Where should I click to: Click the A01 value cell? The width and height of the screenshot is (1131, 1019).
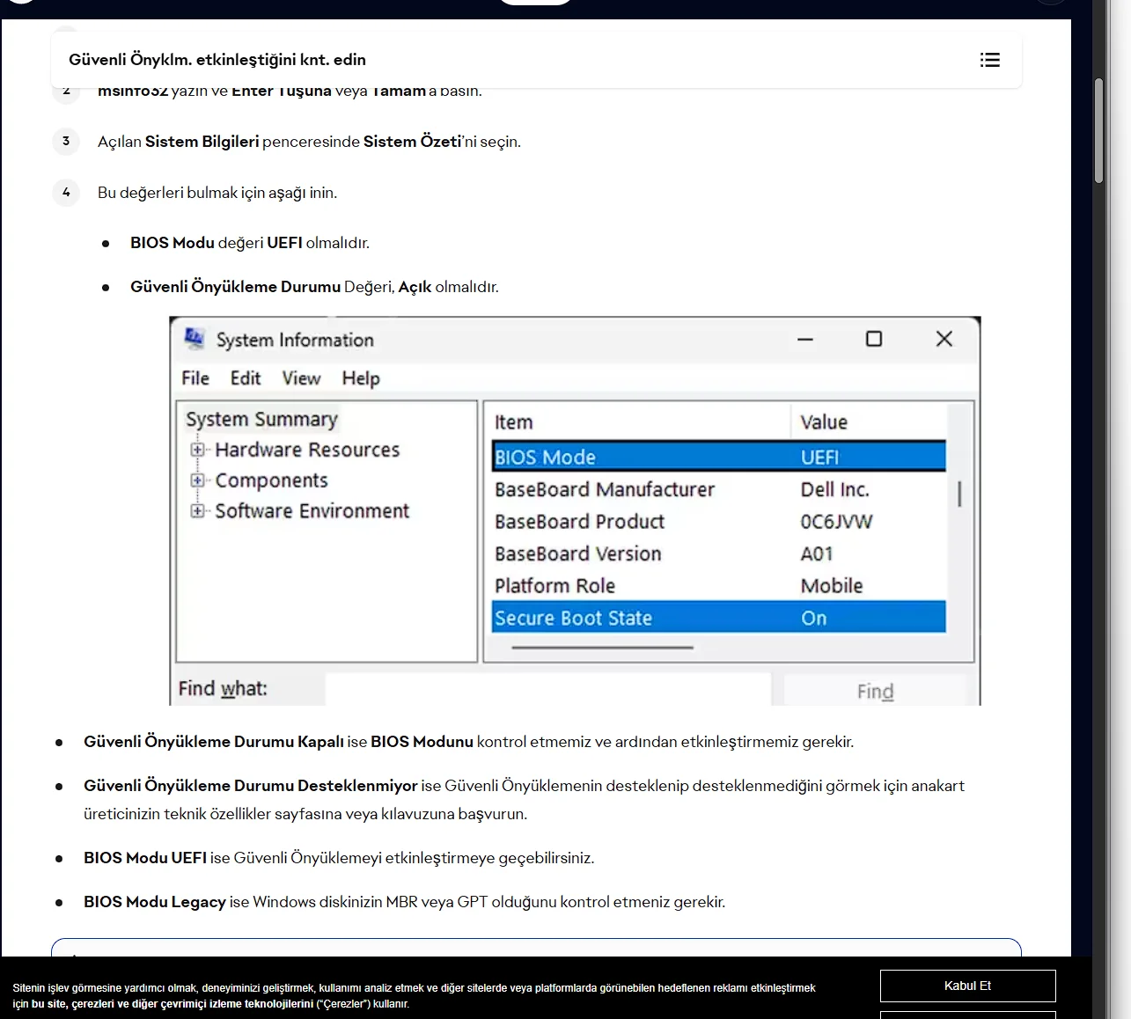(816, 553)
